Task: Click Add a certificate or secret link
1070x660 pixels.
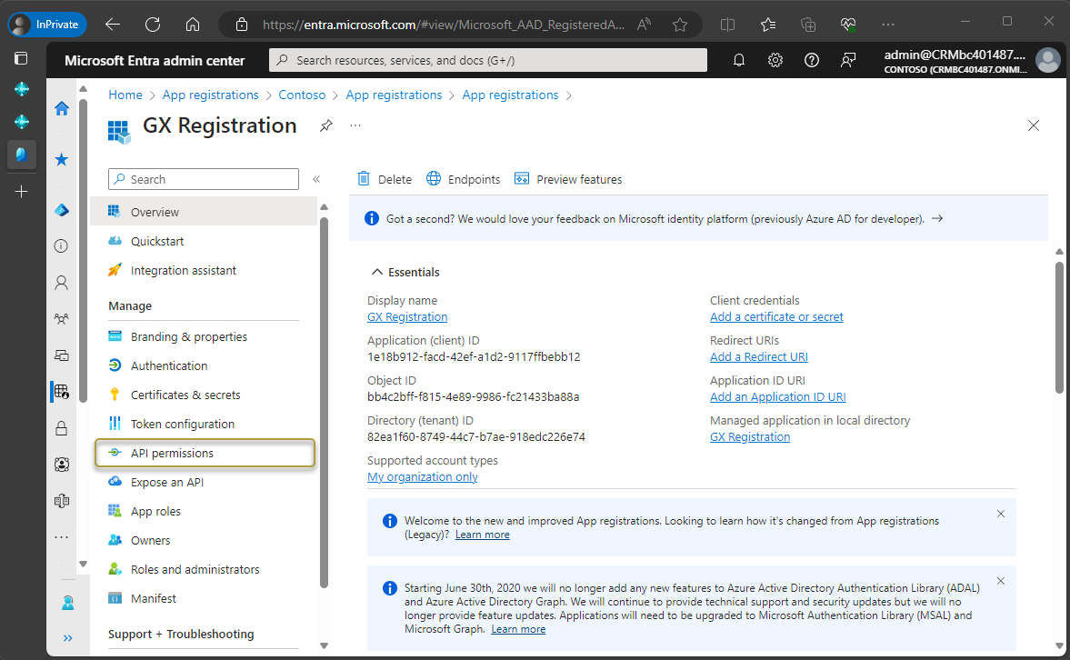Action: pyautogui.click(x=776, y=317)
